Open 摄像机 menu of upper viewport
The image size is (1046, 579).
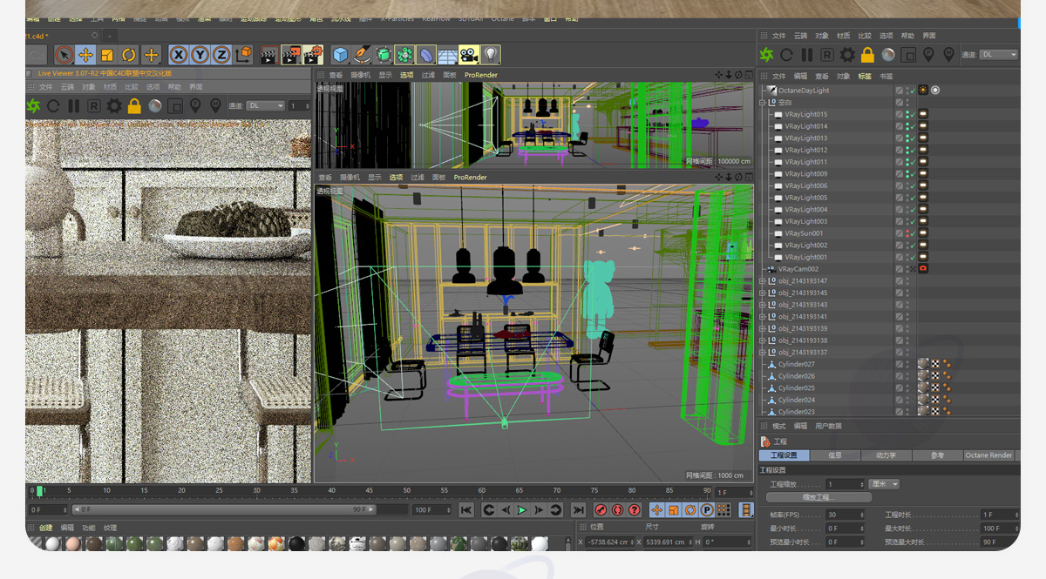tap(359, 75)
